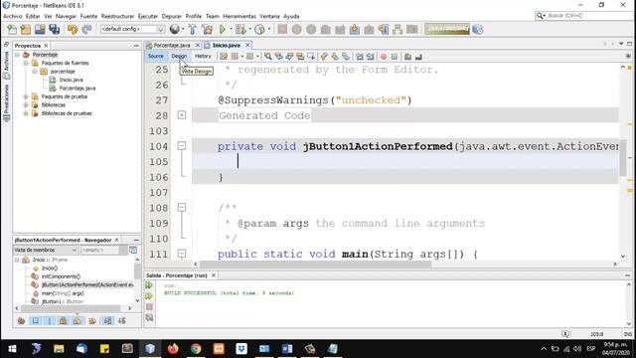
Task: Open Windows Start menu
Action: (x=12, y=349)
